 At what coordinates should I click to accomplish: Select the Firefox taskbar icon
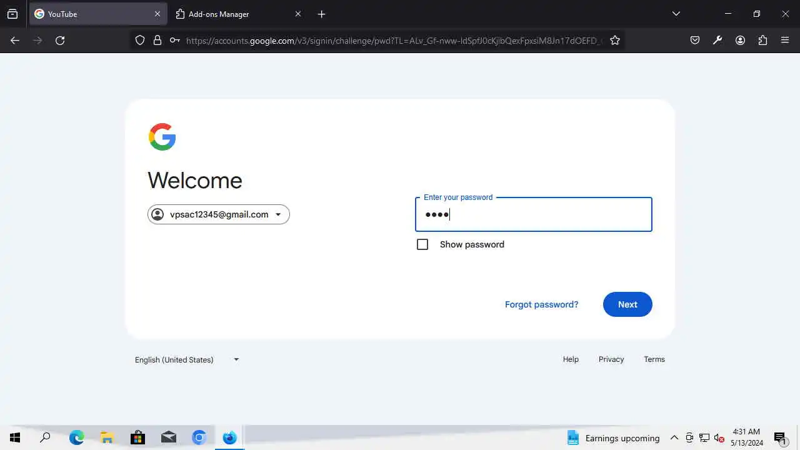[229, 437]
